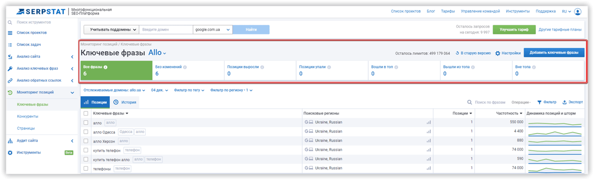
Task: Click the user profile avatar icon
Action: point(578,11)
